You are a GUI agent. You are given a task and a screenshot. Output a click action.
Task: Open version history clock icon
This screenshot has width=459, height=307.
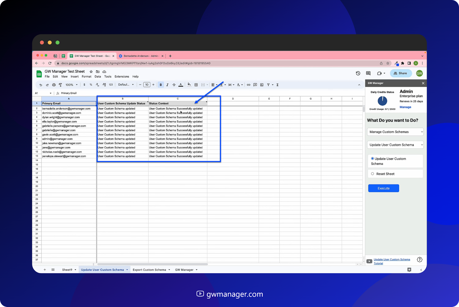tap(358, 73)
